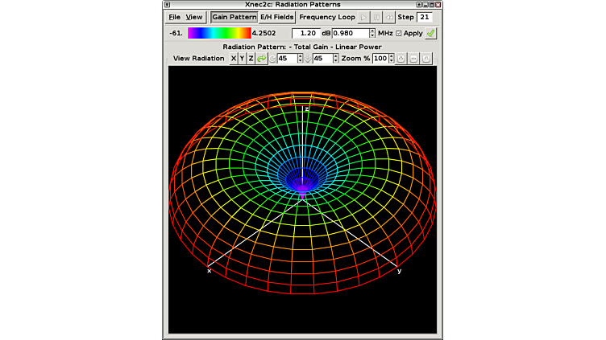Image resolution: width=606 pixels, height=340 pixels.
Task: Pause the frequency loop
Action: [x=376, y=17]
